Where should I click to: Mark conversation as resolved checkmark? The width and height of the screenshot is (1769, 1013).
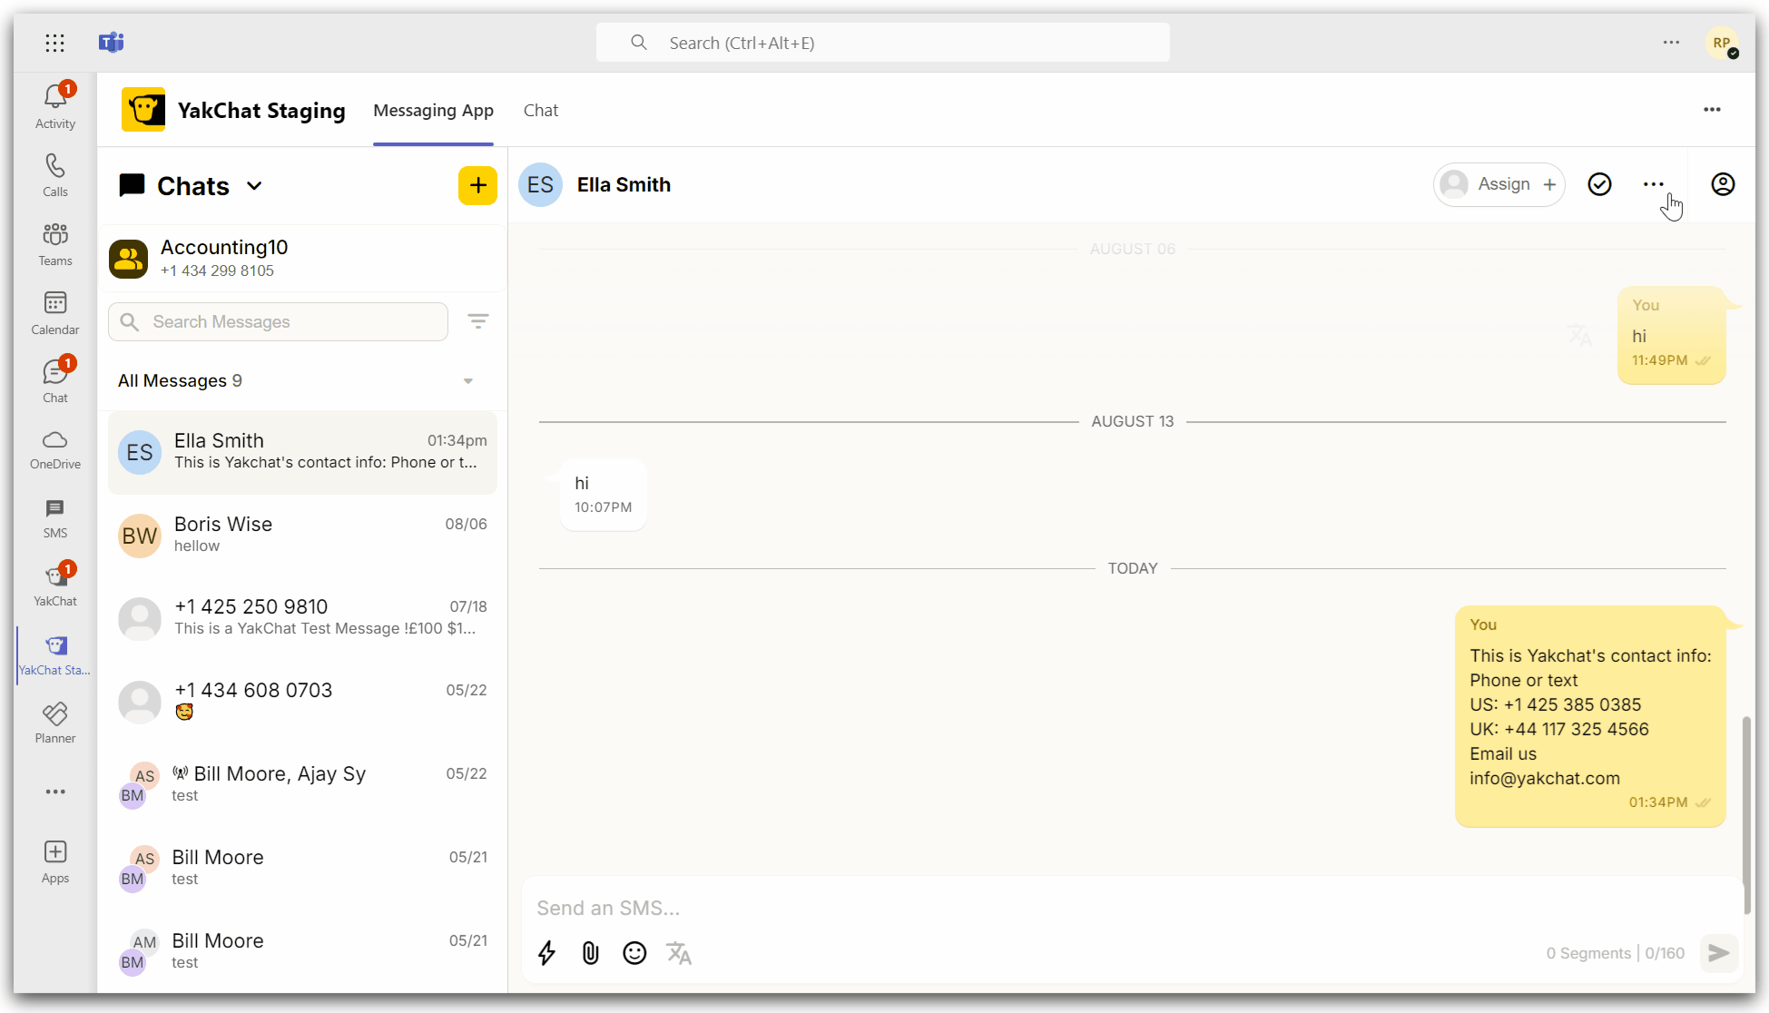coord(1599,184)
